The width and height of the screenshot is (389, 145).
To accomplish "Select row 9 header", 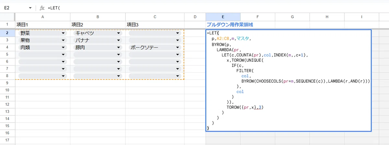I will tap(7, 83).
